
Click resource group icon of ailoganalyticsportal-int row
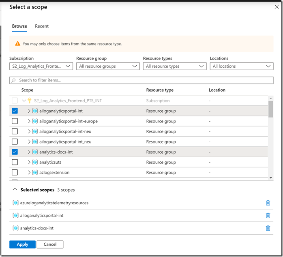[x=35, y=111]
